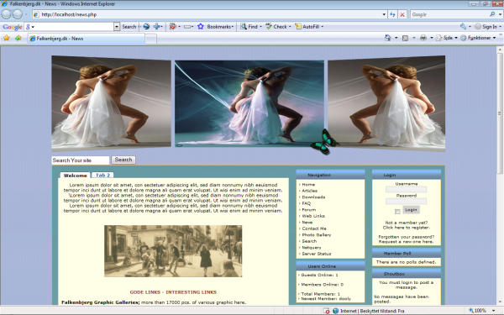The width and height of the screenshot is (504, 315).
Task: Open a new blank browser tab
Action: tap(151, 39)
